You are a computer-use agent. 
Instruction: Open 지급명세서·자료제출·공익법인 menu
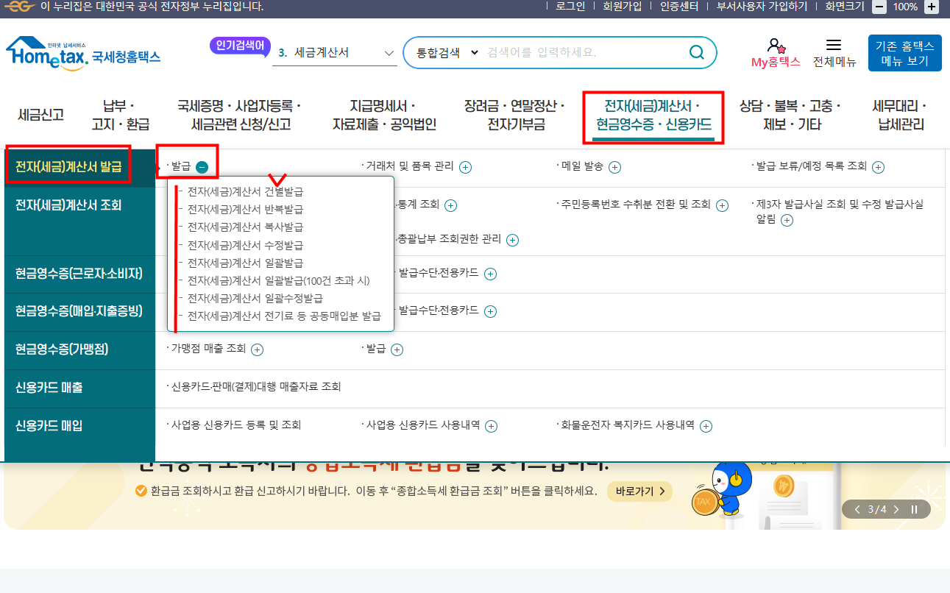(x=384, y=115)
